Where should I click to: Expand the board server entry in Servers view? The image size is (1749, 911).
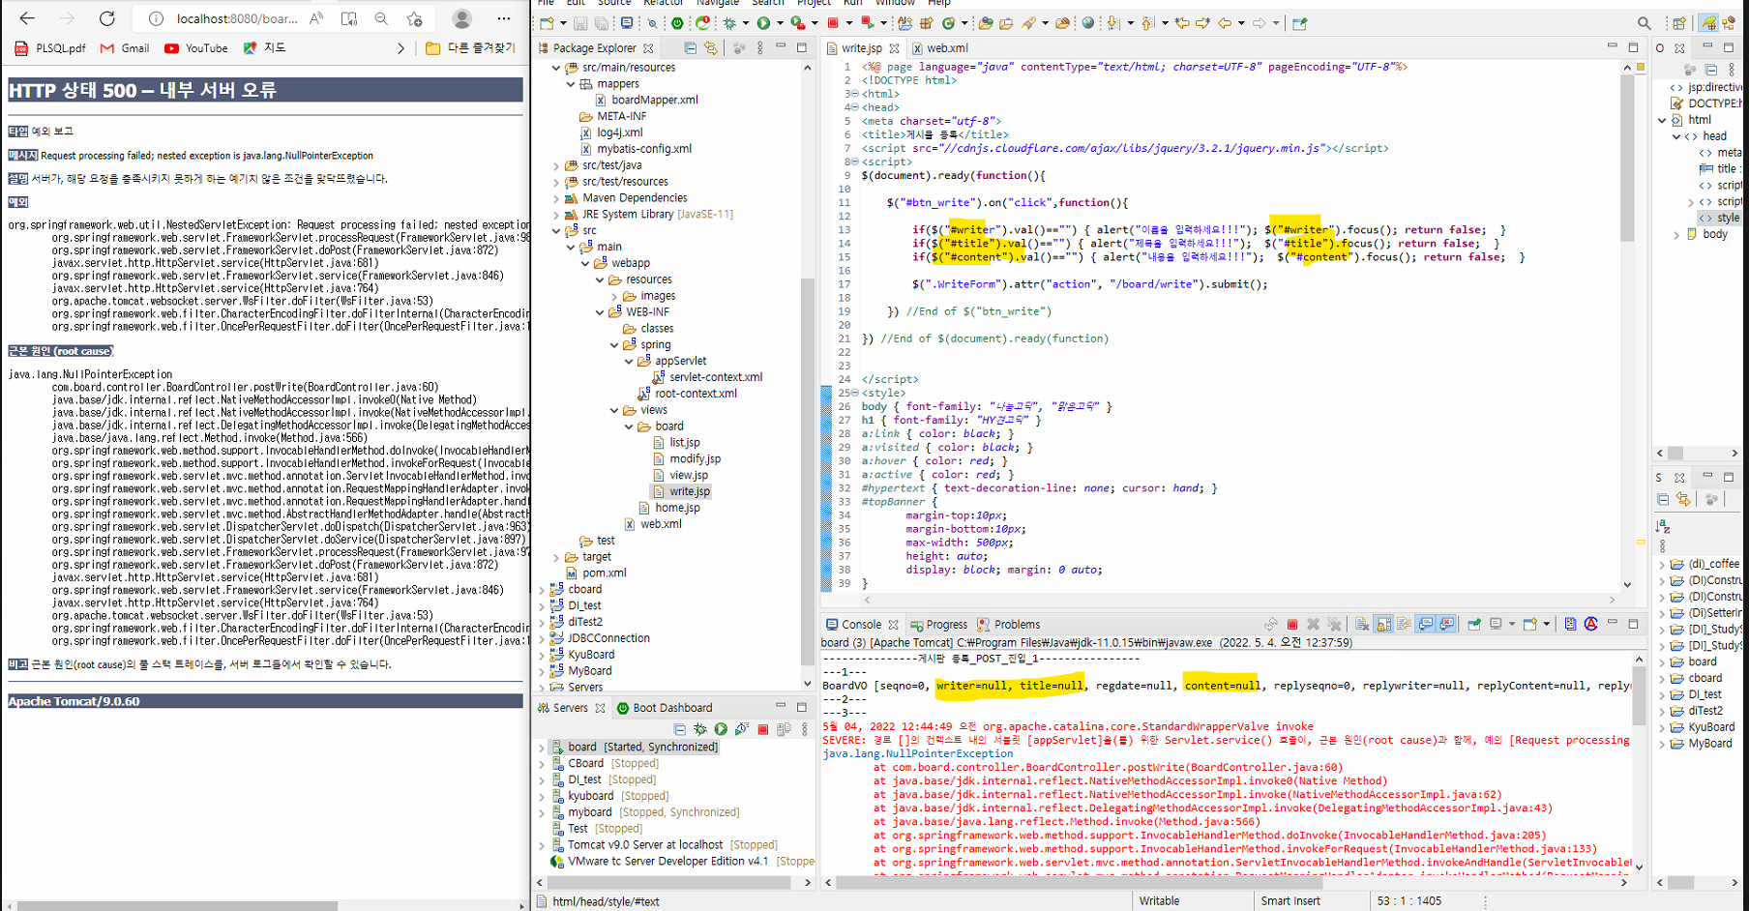[542, 748]
